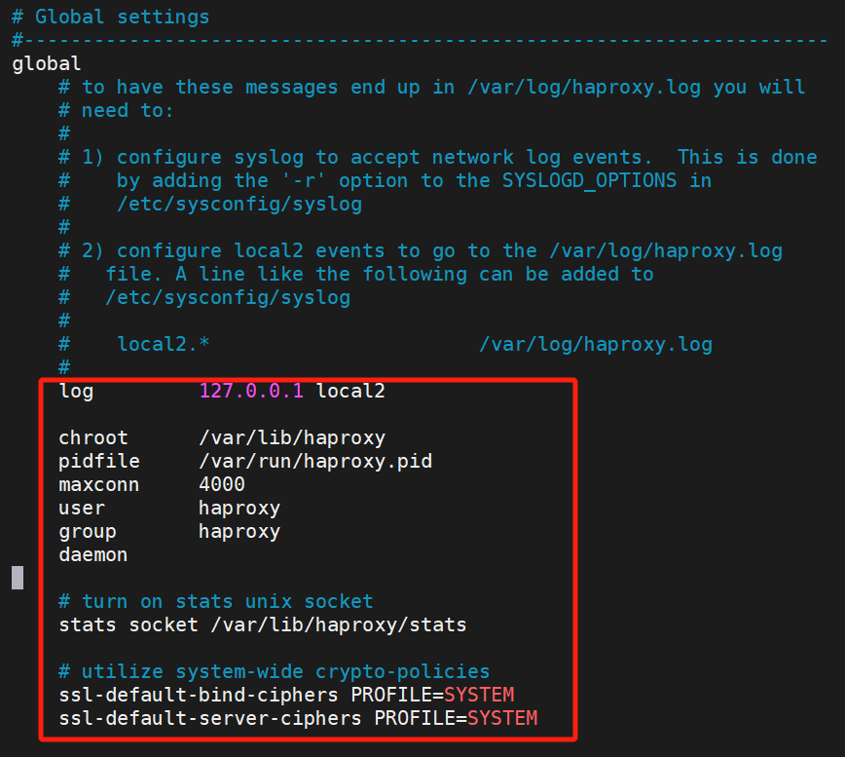The height and width of the screenshot is (757, 845).
Task: Select the 'chroot' directive
Action: pos(92,437)
